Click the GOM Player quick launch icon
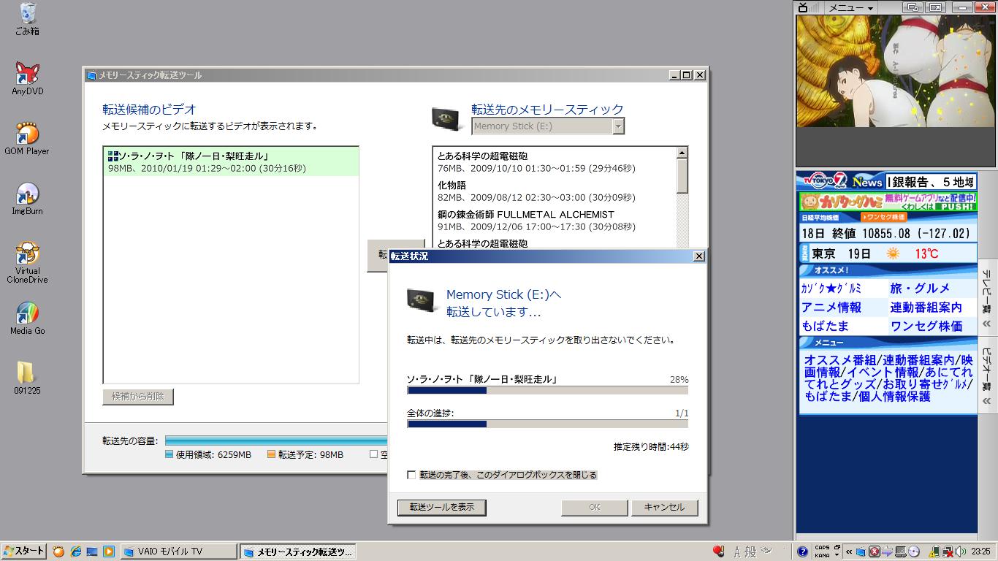This screenshot has width=998, height=561. pyautogui.click(x=58, y=552)
